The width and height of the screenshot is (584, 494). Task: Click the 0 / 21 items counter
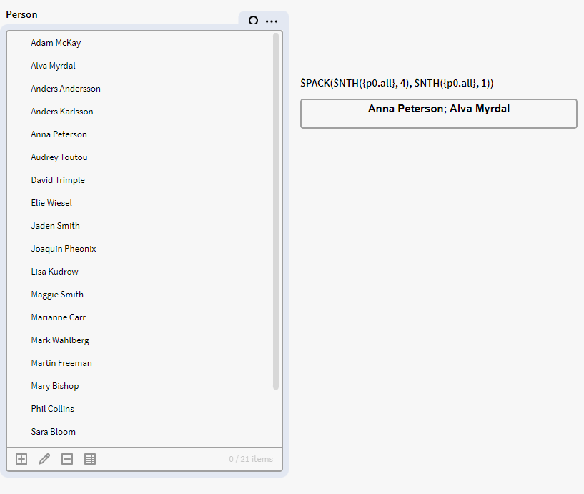[250, 459]
